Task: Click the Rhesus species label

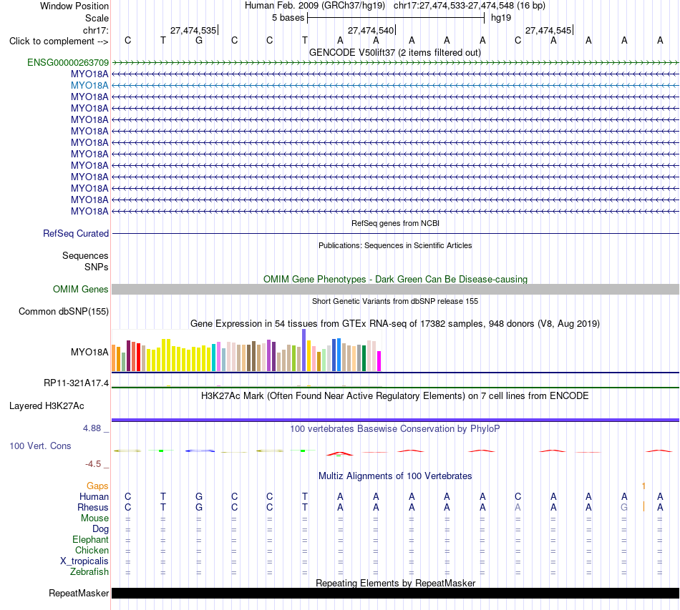Action: coord(93,507)
